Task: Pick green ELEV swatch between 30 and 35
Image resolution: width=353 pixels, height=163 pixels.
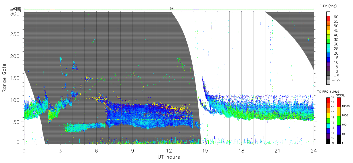Action: (328, 42)
